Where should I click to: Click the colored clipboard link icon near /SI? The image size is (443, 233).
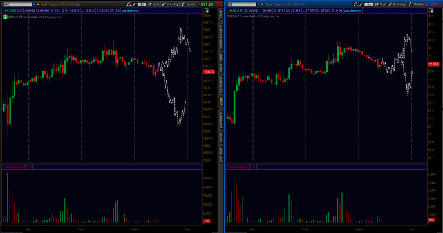(x=263, y=4)
